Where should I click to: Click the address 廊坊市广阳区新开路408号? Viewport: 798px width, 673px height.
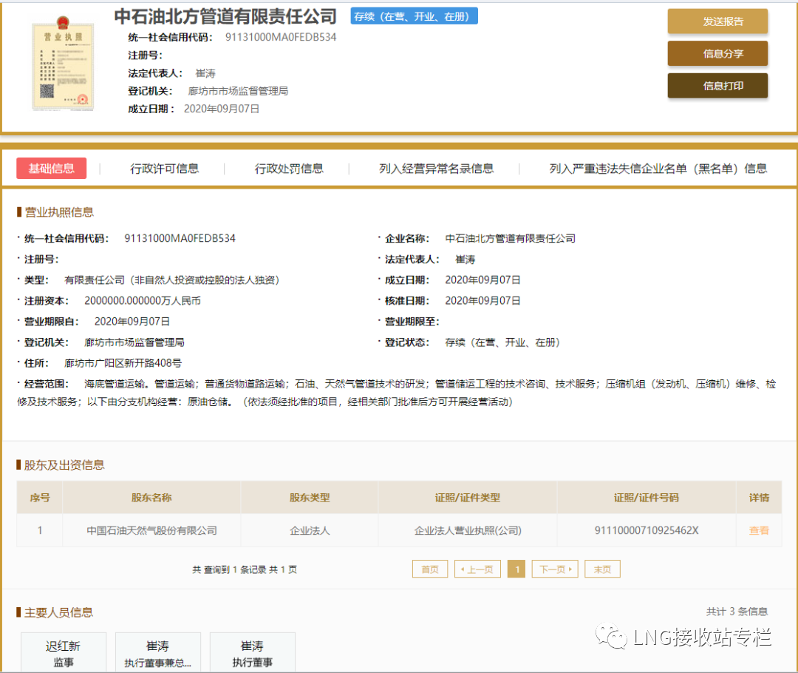(x=123, y=363)
